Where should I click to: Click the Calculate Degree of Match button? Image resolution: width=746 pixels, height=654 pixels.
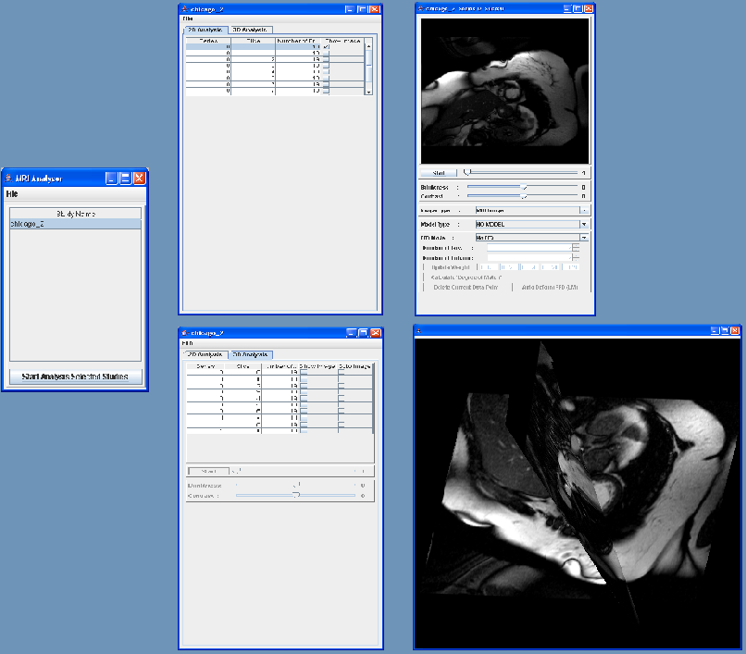466,277
